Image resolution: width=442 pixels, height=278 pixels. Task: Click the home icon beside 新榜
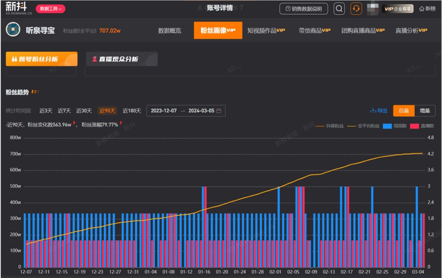[x=422, y=9]
